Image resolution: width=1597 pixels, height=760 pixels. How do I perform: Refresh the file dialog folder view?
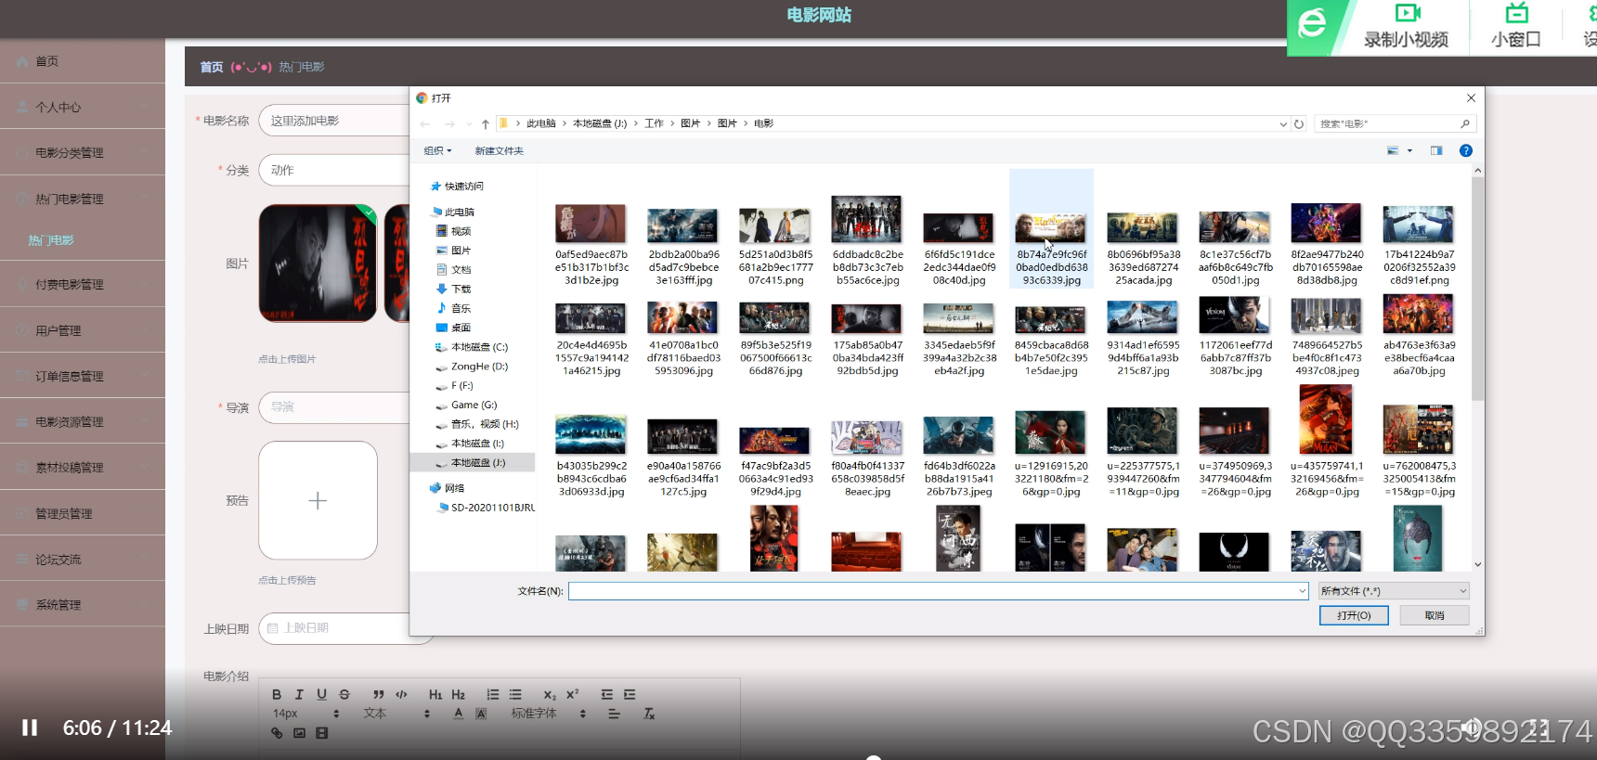pyautogui.click(x=1299, y=123)
